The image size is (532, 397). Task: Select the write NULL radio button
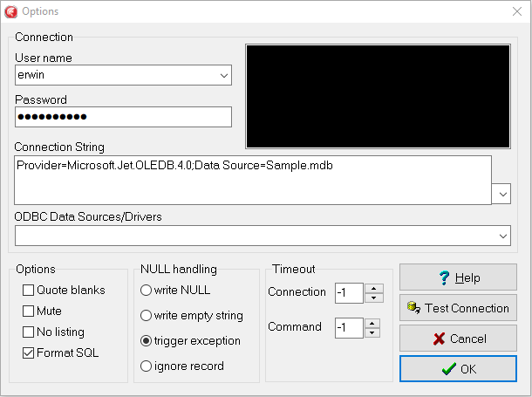[x=146, y=290]
